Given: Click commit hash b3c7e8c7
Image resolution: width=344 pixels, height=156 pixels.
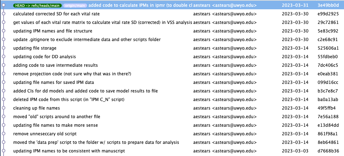Looking at the screenshot, I should coord(328,91).
